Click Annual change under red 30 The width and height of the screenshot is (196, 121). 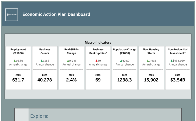pos(98,64)
